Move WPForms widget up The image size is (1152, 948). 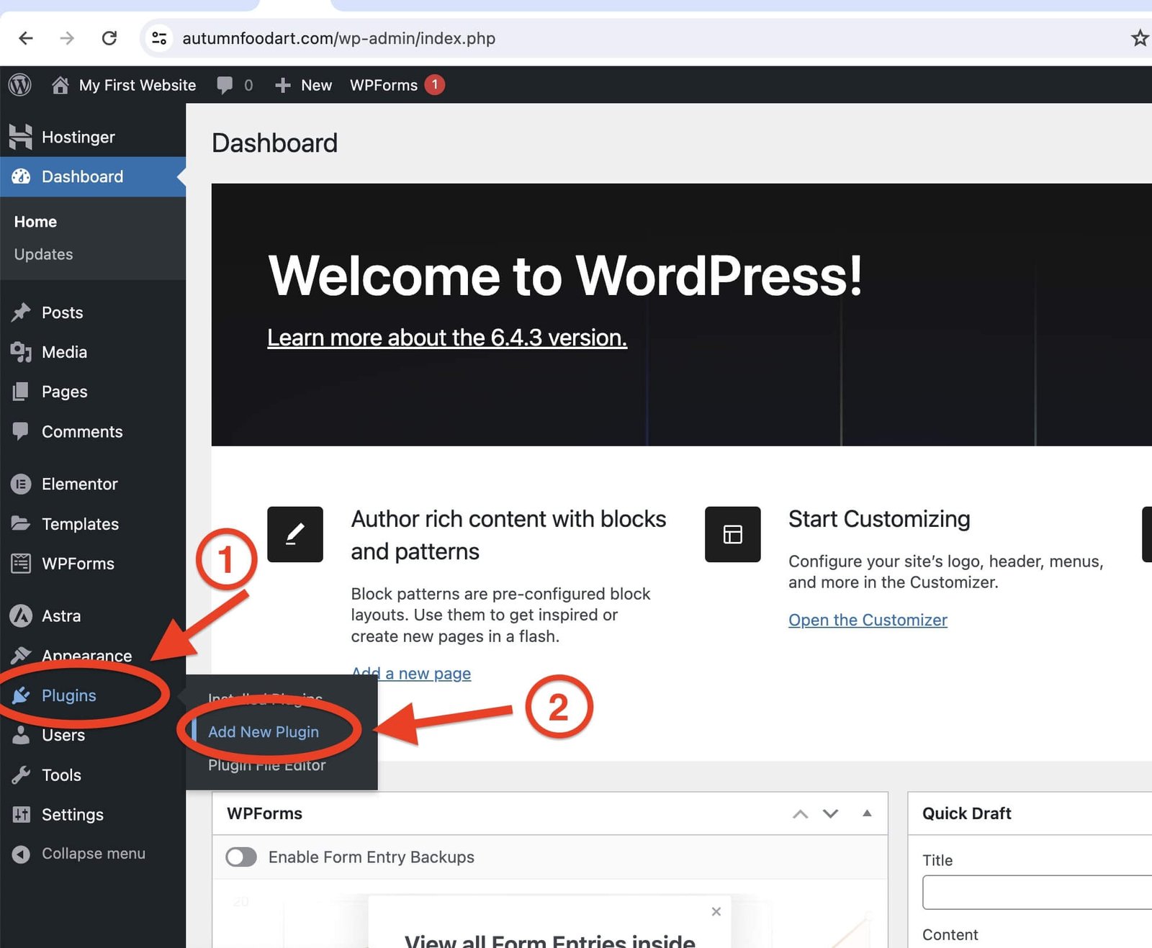pyautogui.click(x=800, y=813)
